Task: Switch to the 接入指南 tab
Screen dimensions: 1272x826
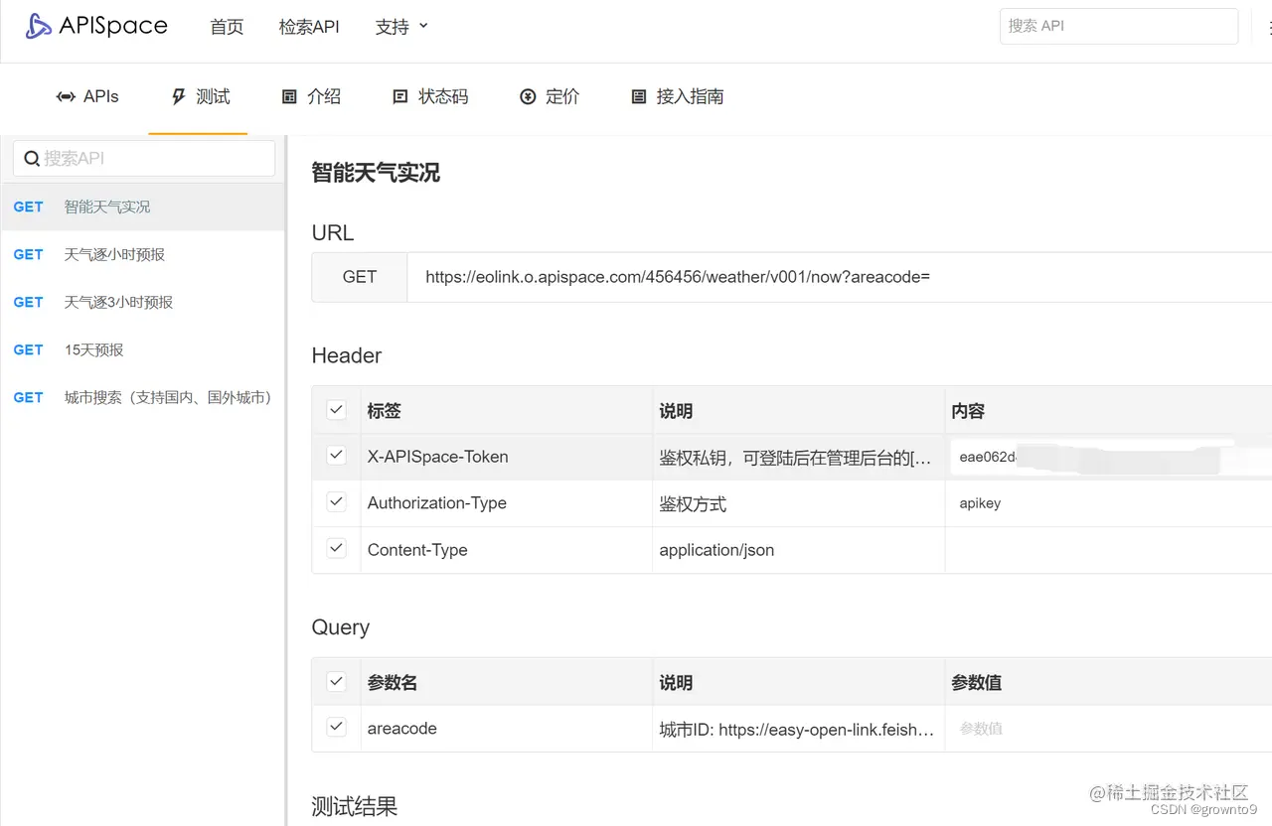Action: point(678,96)
